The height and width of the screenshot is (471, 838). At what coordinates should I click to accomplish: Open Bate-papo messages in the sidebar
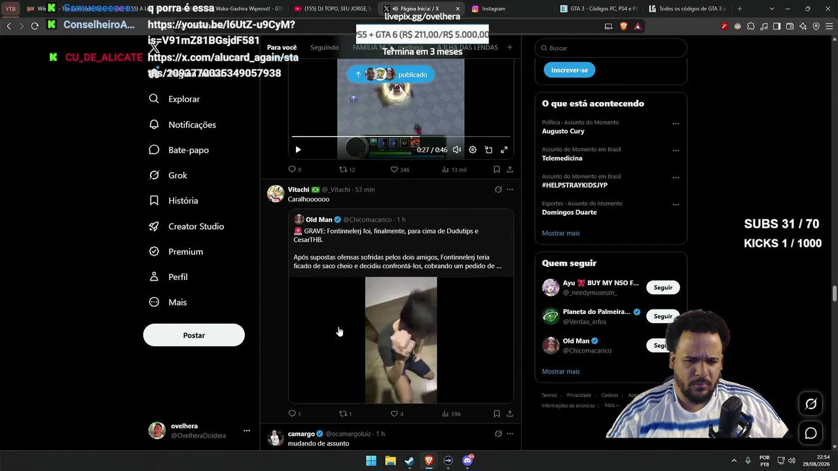click(x=179, y=150)
